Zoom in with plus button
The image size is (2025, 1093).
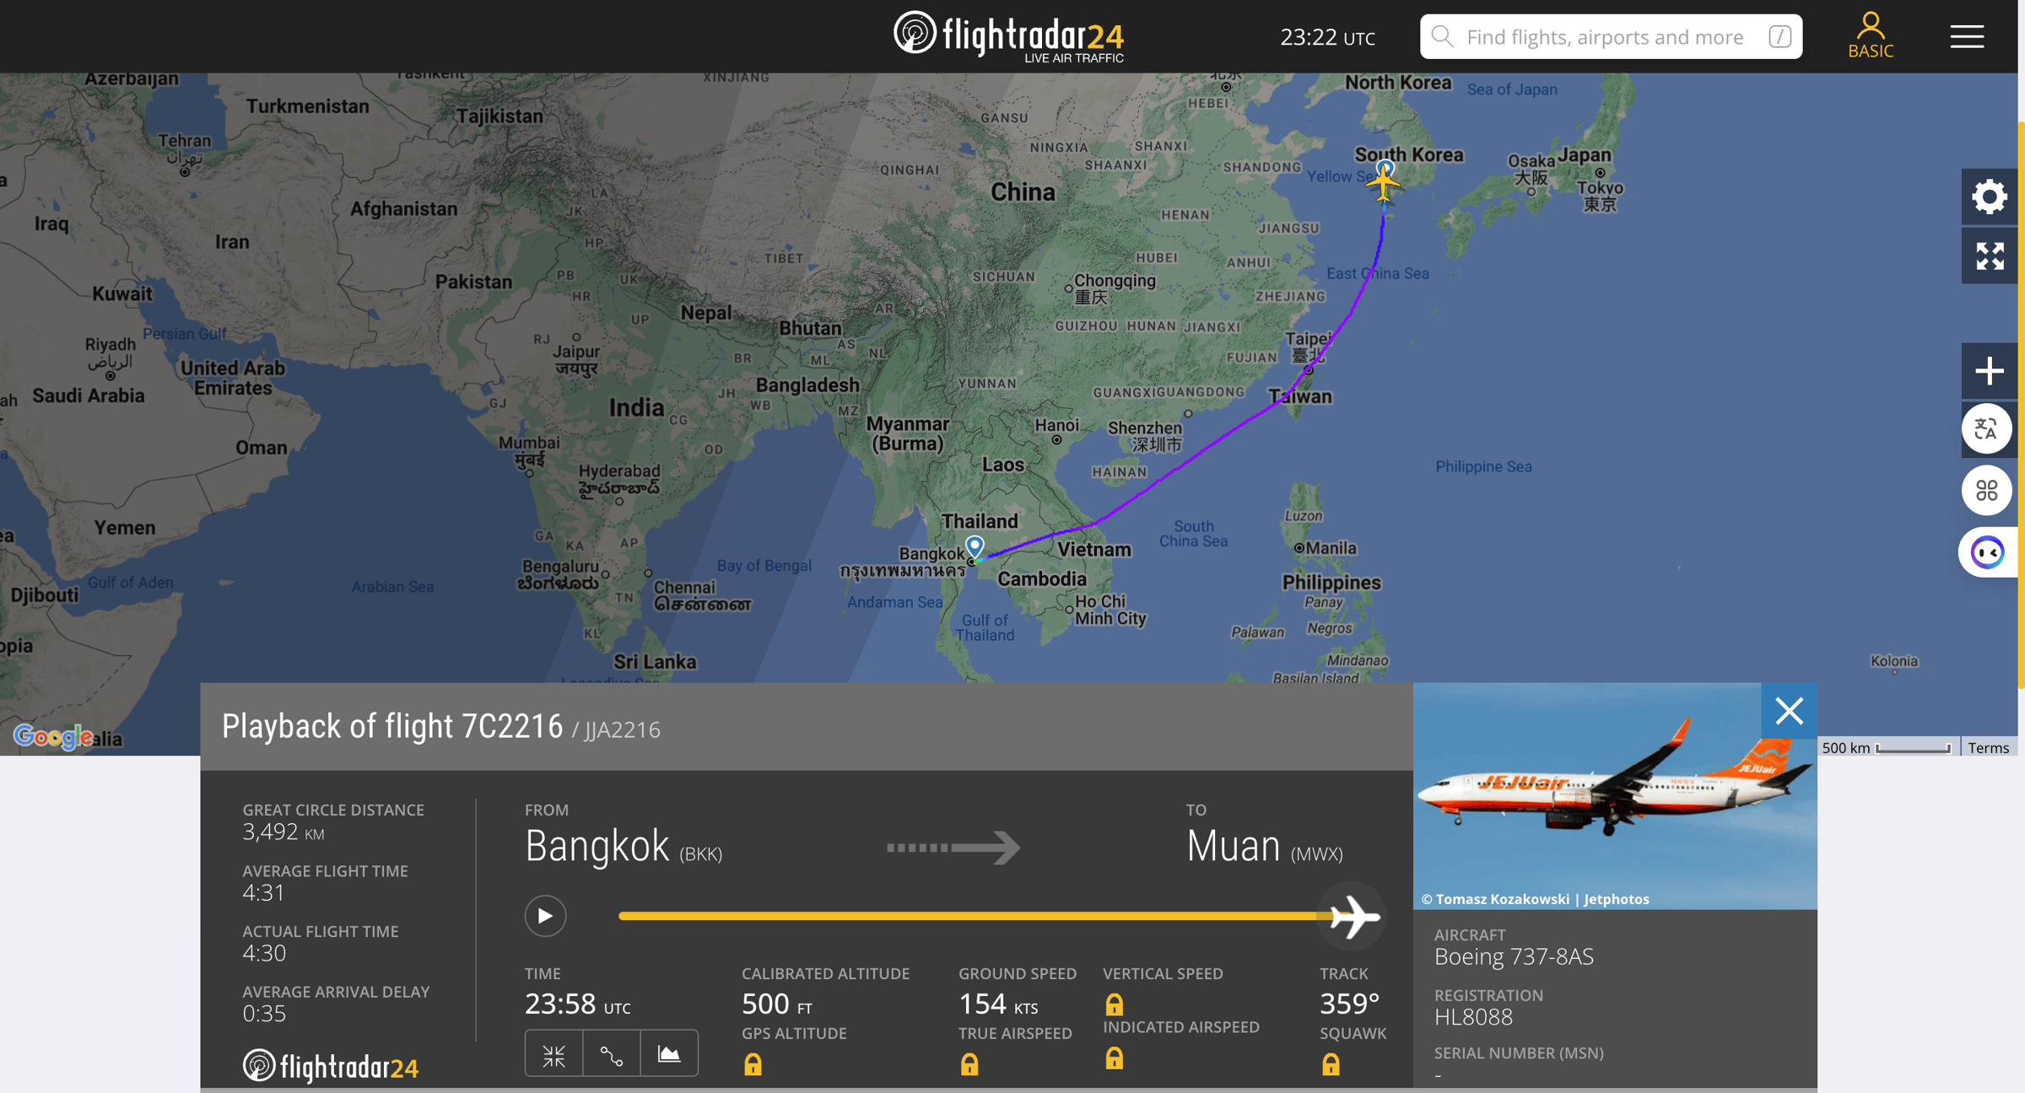(1989, 371)
